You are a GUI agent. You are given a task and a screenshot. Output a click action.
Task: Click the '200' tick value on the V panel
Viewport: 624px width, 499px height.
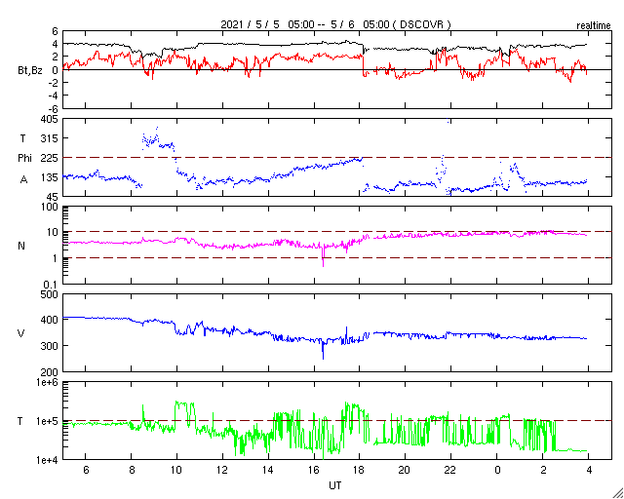point(50,372)
